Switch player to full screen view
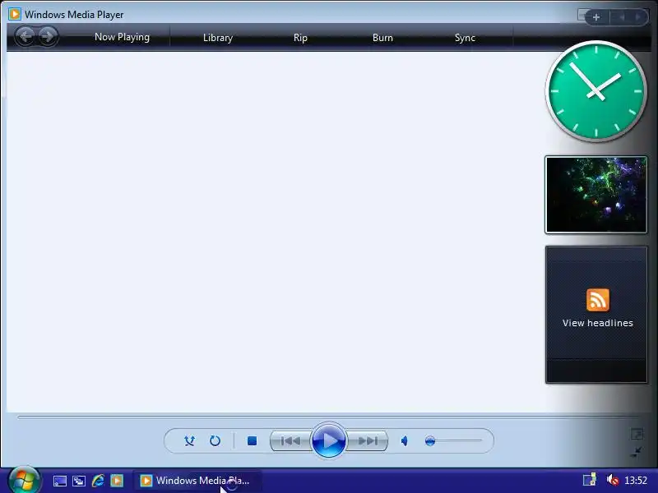 pos(637,434)
